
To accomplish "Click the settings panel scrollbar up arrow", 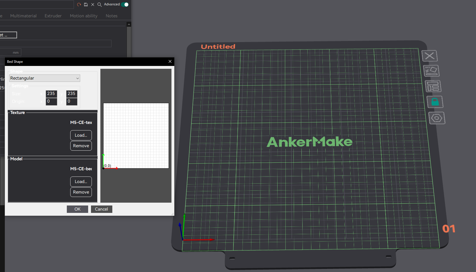I will pyautogui.click(x=129, y=24).
